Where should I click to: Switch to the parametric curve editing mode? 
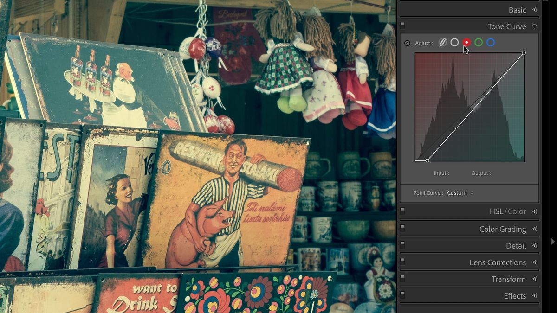click(442, 42)
